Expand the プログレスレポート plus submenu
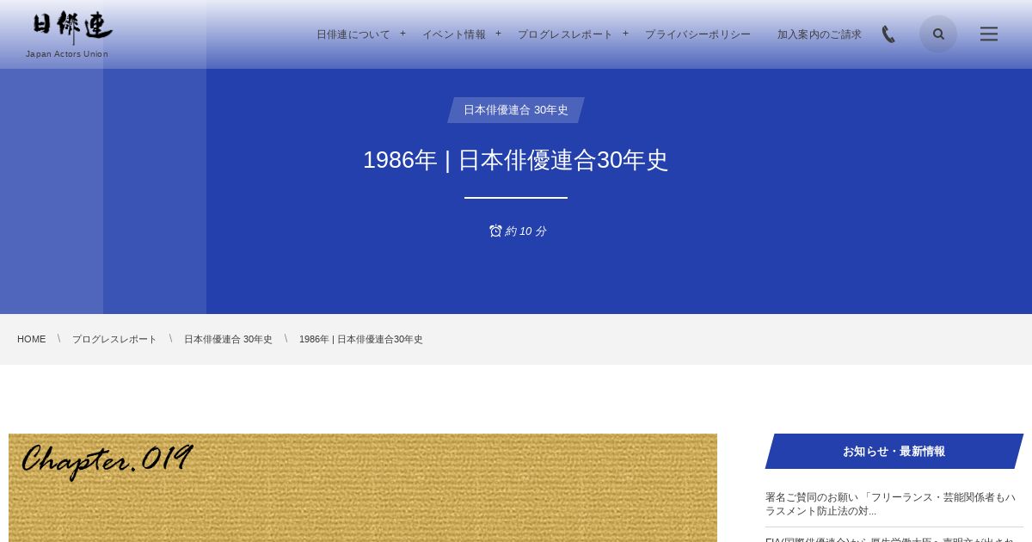This screenshot has height=542, width=1032. pos(625,34)
